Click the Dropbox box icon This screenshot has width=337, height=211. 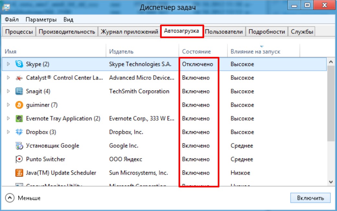pos(19,132)
